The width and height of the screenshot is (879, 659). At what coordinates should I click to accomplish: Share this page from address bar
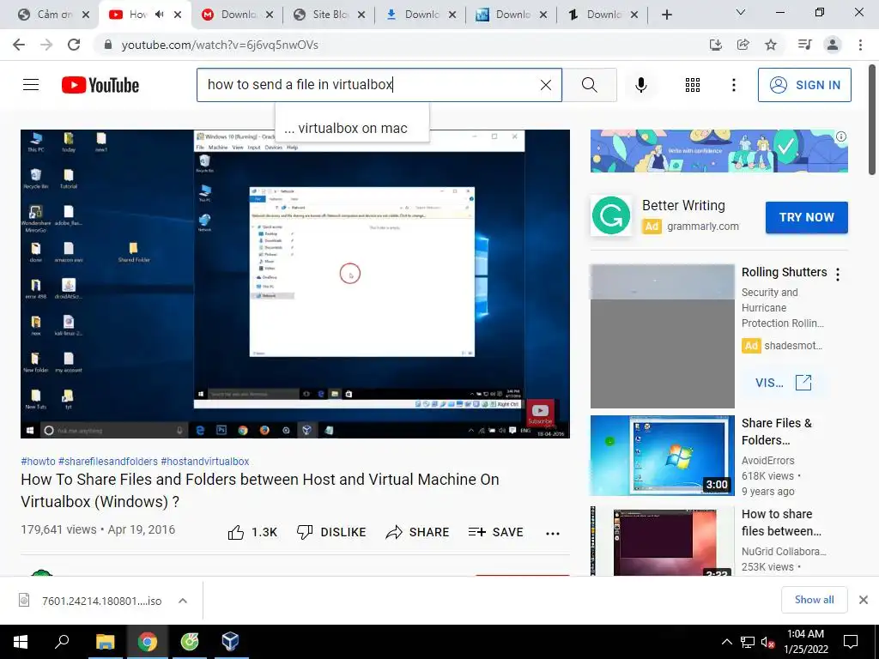[x=743, y=45]
